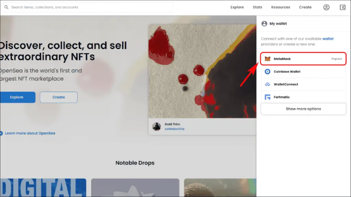Click the Fortmatic logo icon

tap(267, 97)
